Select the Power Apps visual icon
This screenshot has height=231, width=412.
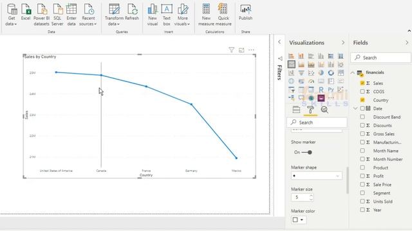pos(321,98)
